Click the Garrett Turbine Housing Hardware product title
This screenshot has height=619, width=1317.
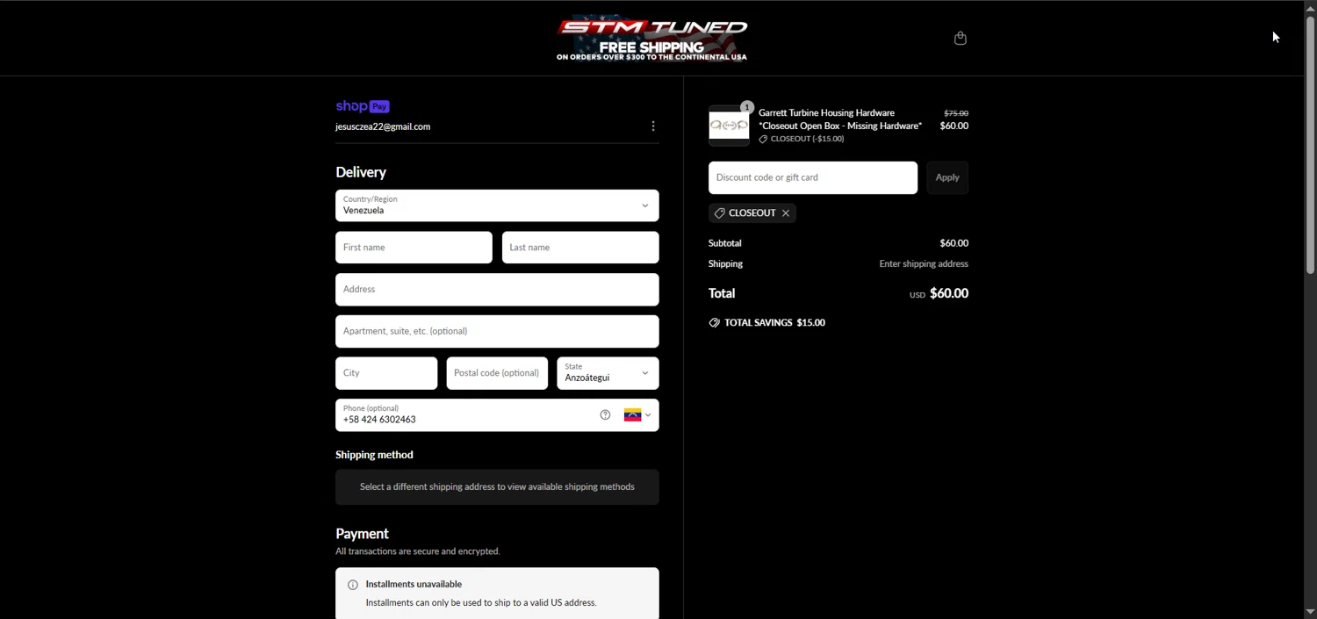pos(840,119)
